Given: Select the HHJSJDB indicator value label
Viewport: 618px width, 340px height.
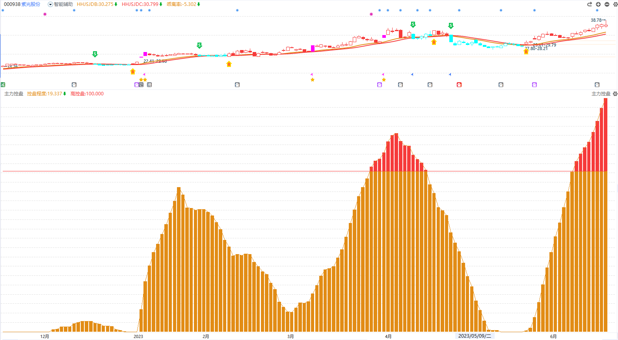Looking at the screenshot, I should [x=95, y=4].
